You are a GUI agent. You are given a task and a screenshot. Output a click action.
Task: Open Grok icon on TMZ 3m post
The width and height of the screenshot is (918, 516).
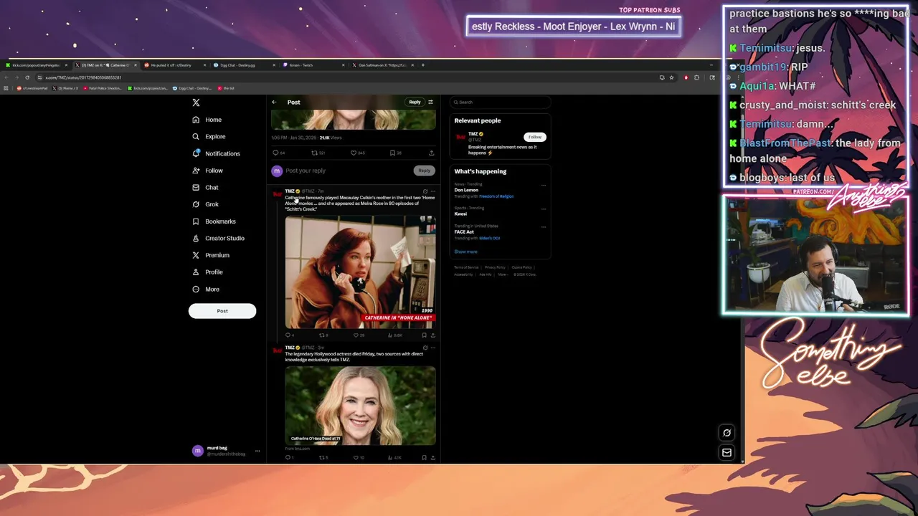click(x=425, y=348)
